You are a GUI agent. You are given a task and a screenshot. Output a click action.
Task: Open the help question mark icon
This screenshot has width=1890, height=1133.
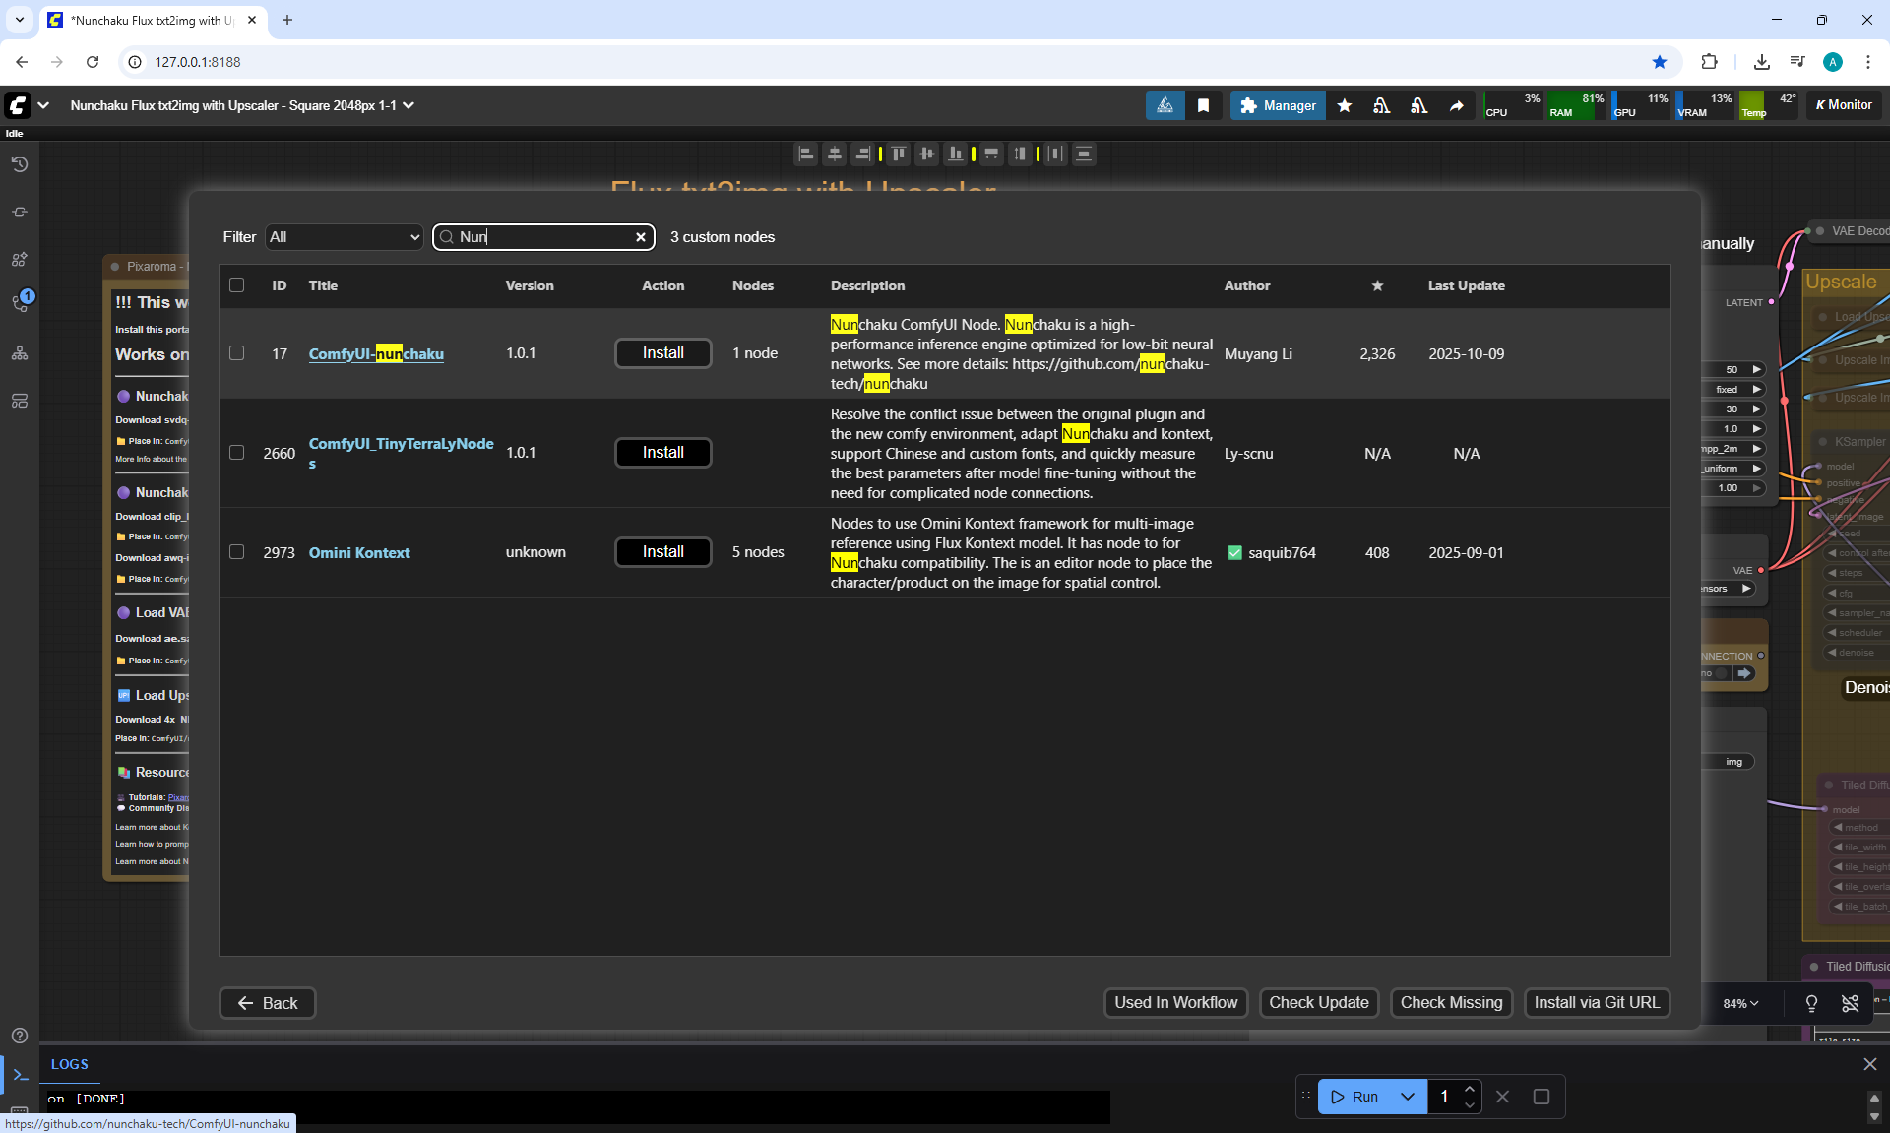pos(19,1036)
